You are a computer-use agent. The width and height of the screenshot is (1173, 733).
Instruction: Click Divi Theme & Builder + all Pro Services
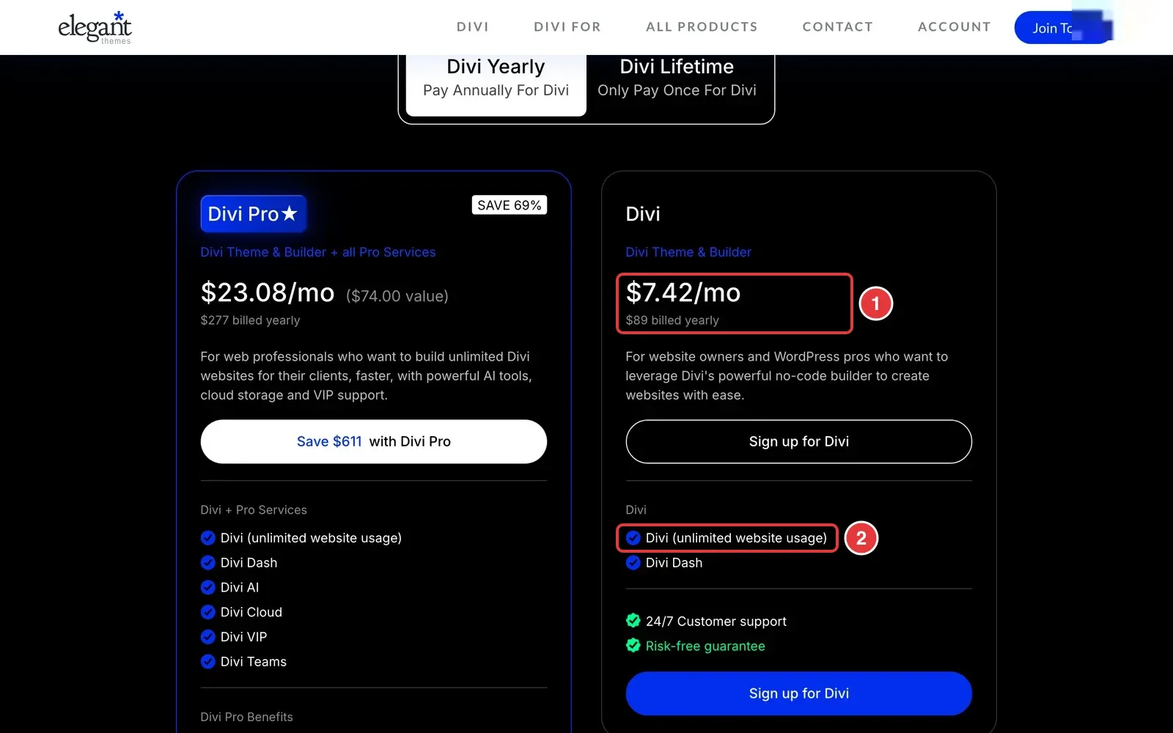pos(318,252)
